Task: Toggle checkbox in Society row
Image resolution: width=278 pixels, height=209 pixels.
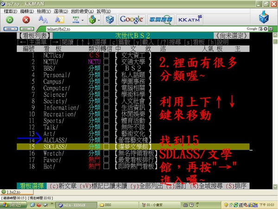Action: pos(106,101)
